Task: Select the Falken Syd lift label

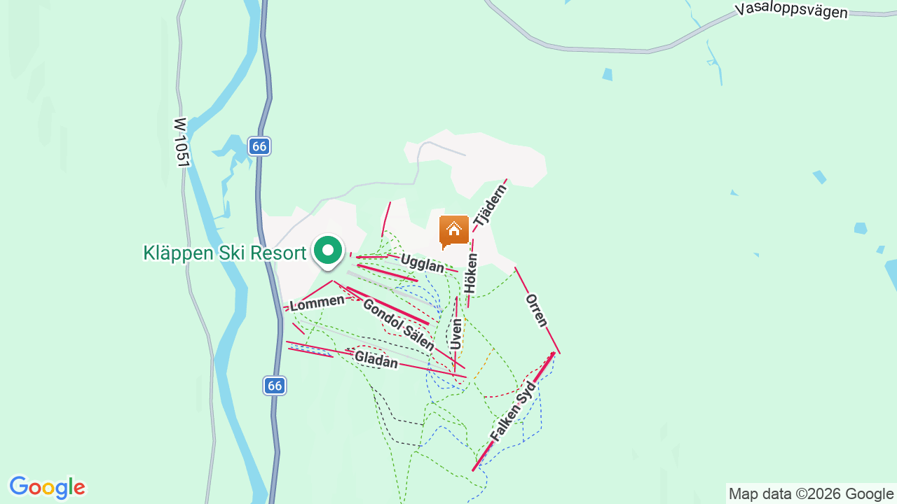Action: coord(512,412)
